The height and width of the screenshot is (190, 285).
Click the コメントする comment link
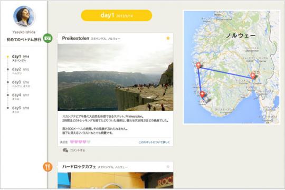(78, 150)
